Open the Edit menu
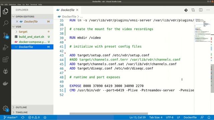214x120 pixels. pyautogui.click(x=6, y=4)
